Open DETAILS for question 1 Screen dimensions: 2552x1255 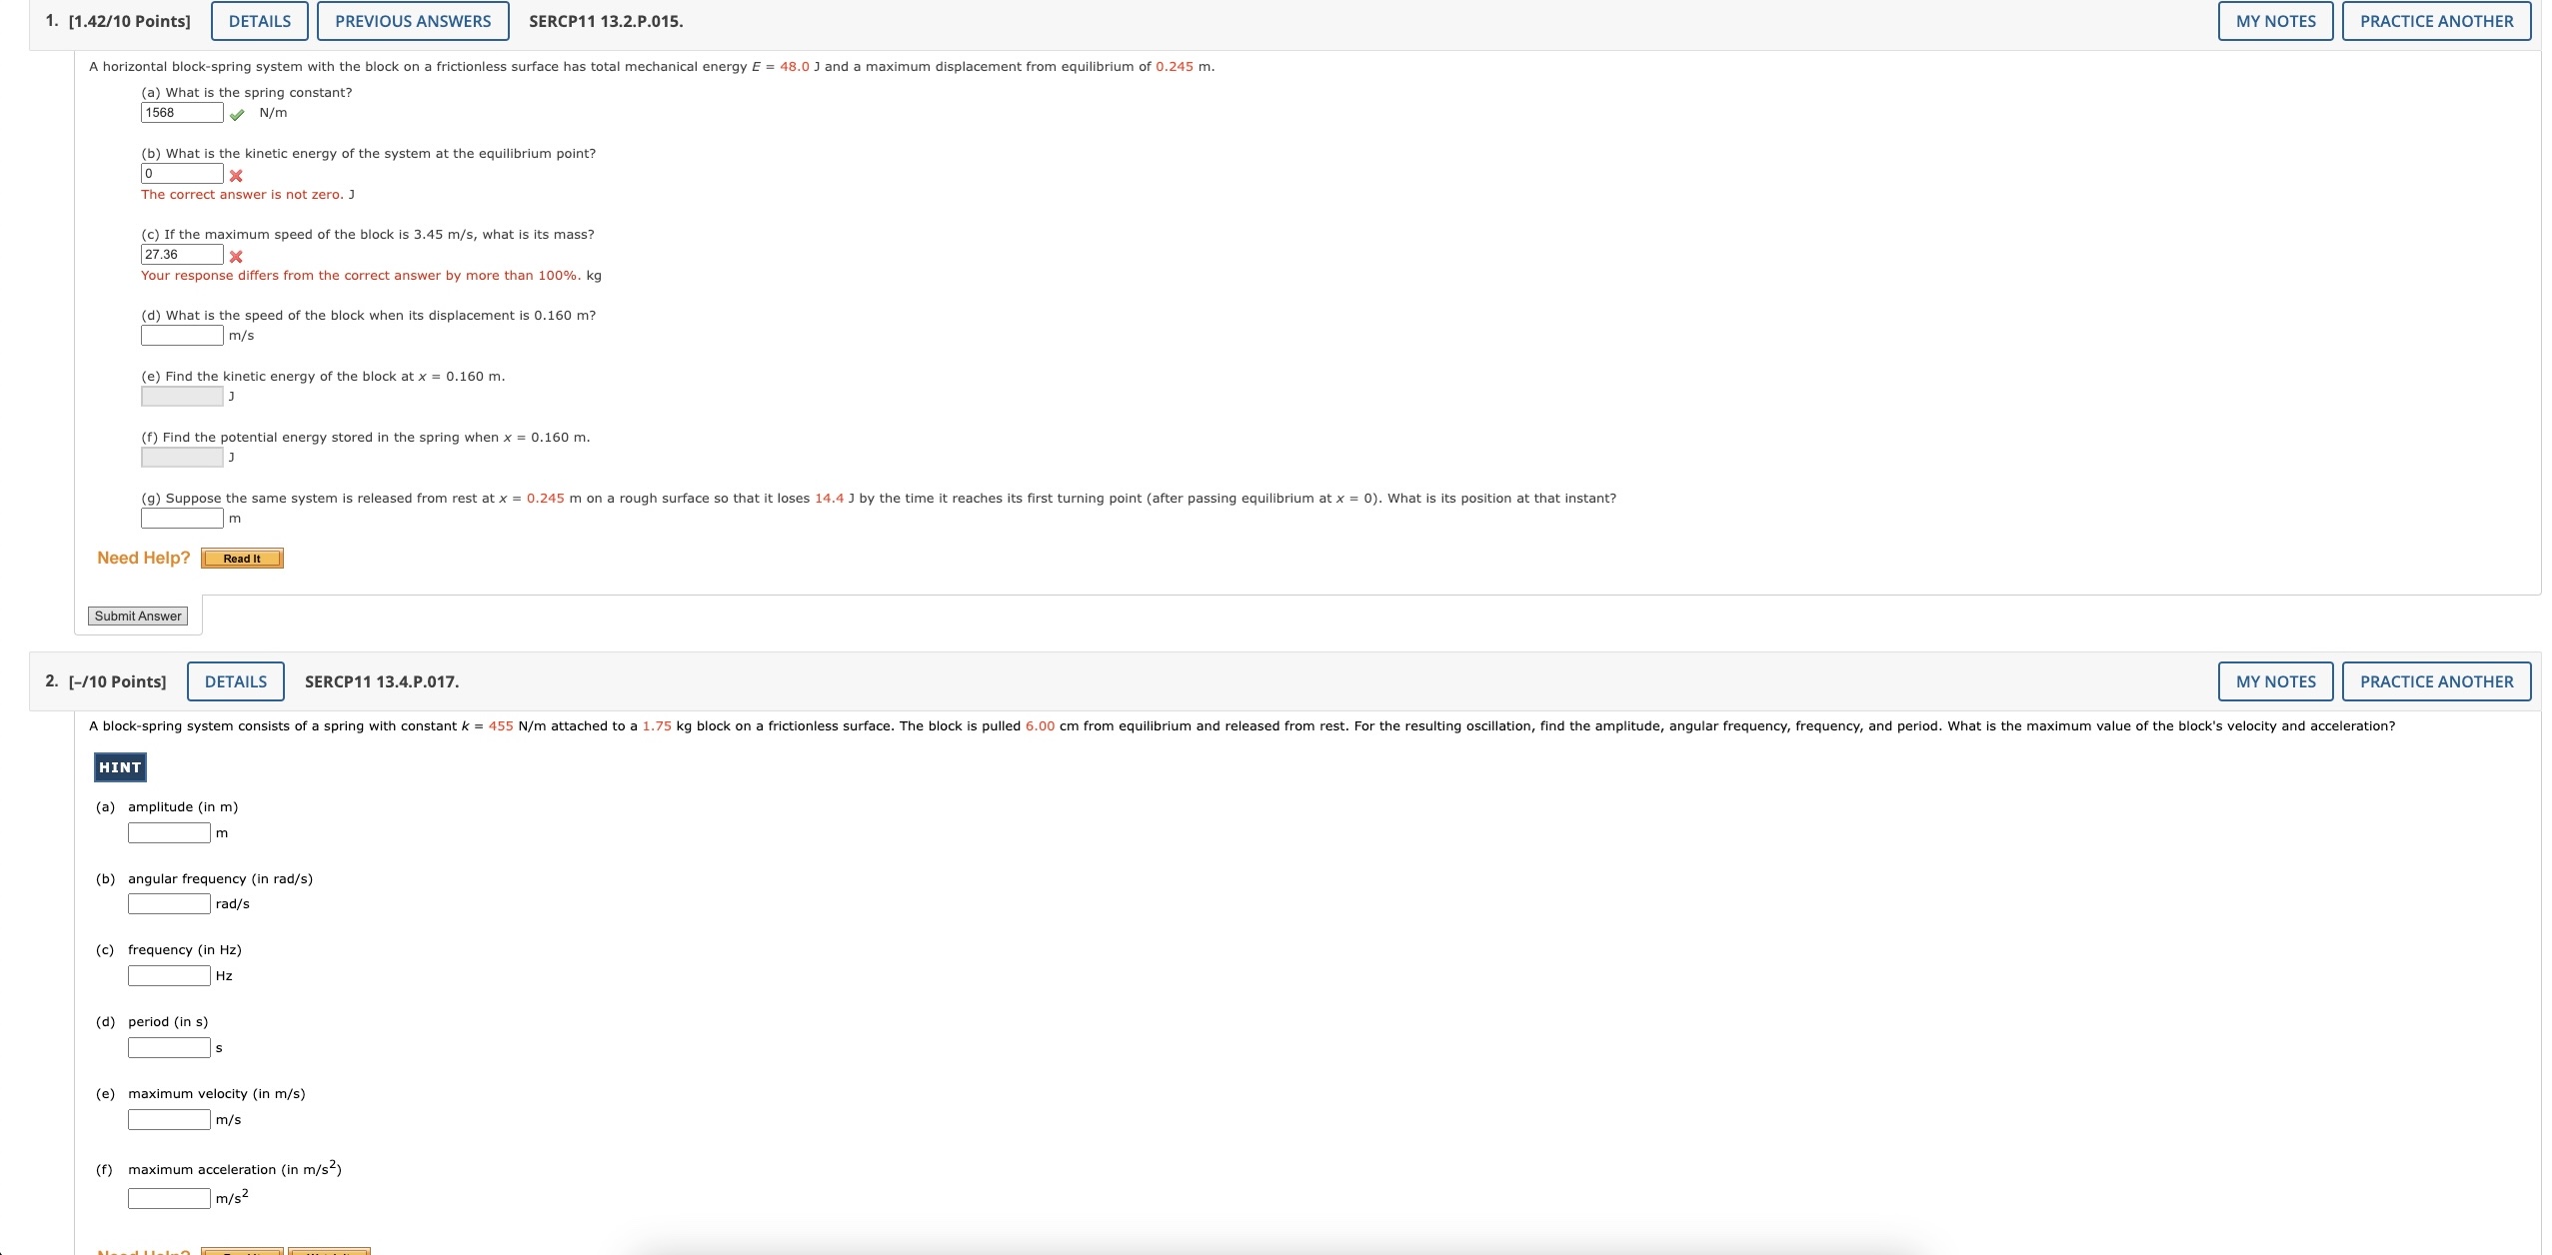(260, 21)
